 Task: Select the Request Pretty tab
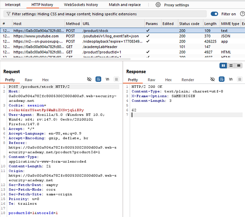10,80
